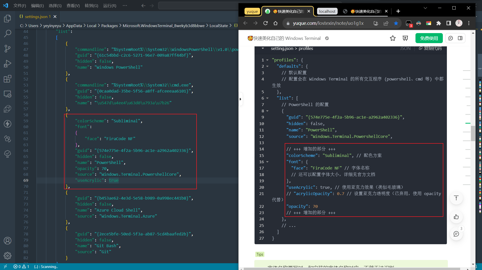Click the horizontal scrollbar at page bottom

pyautogui.click(x=351, y=269)
